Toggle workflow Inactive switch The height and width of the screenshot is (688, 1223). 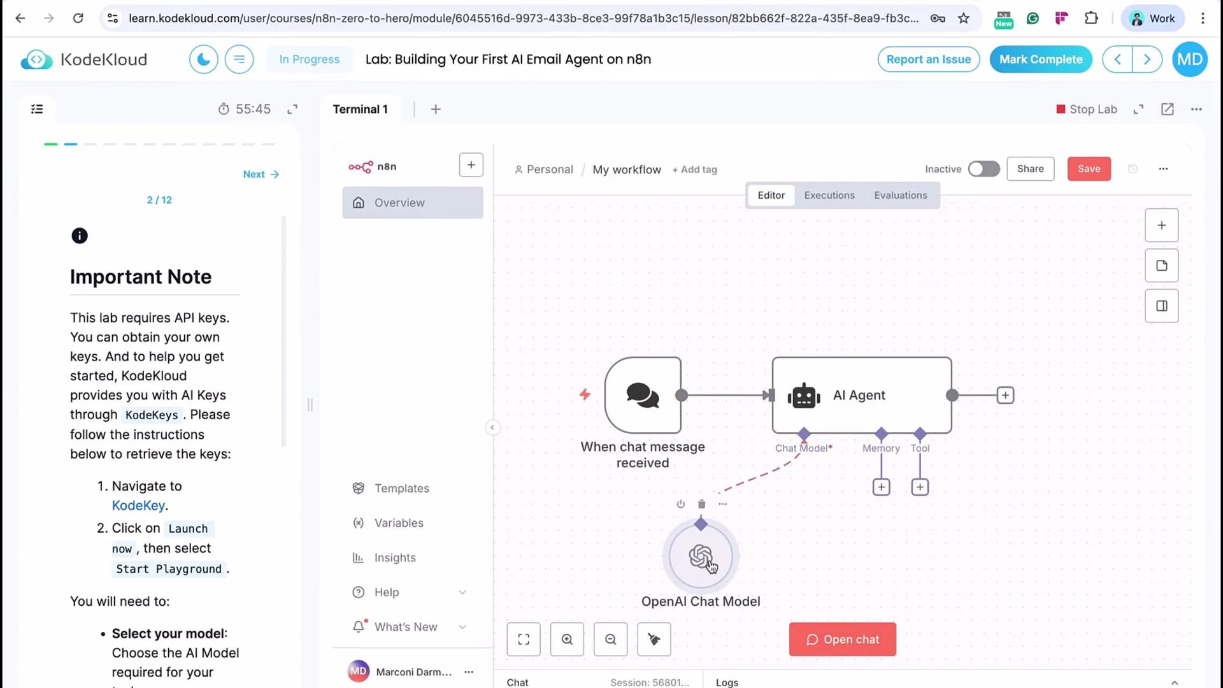click(x=983, y=169)
